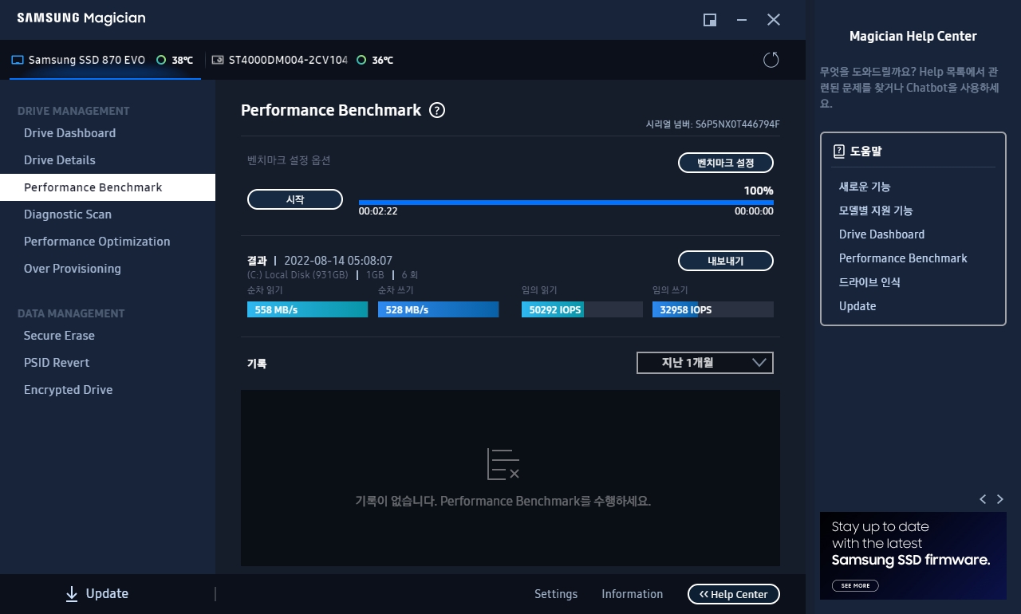The image size is (1021, 614).
Task: Click the 32958 IOPS random write bar
Action: coord(713,309)
